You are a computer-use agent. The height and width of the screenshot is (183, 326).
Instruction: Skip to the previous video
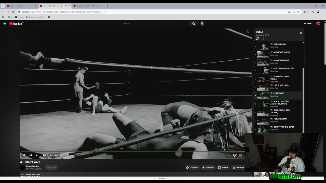coord(31,155)
